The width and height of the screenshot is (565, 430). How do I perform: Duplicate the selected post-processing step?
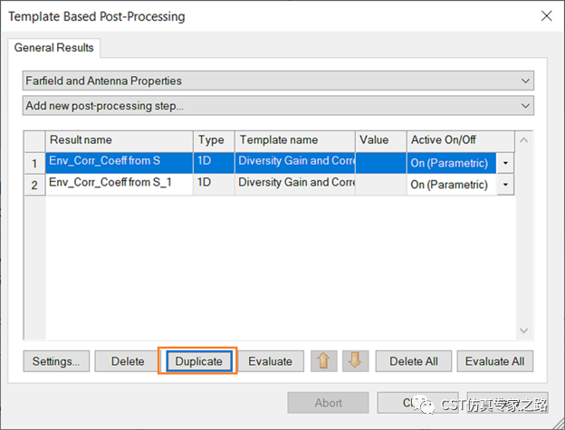(198, 361)
